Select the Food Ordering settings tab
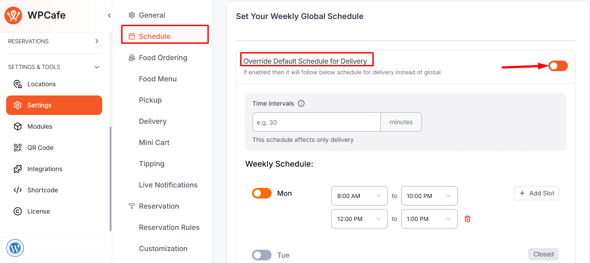The height and width of the screenshot is (263, 590). (x=163, y=57)
